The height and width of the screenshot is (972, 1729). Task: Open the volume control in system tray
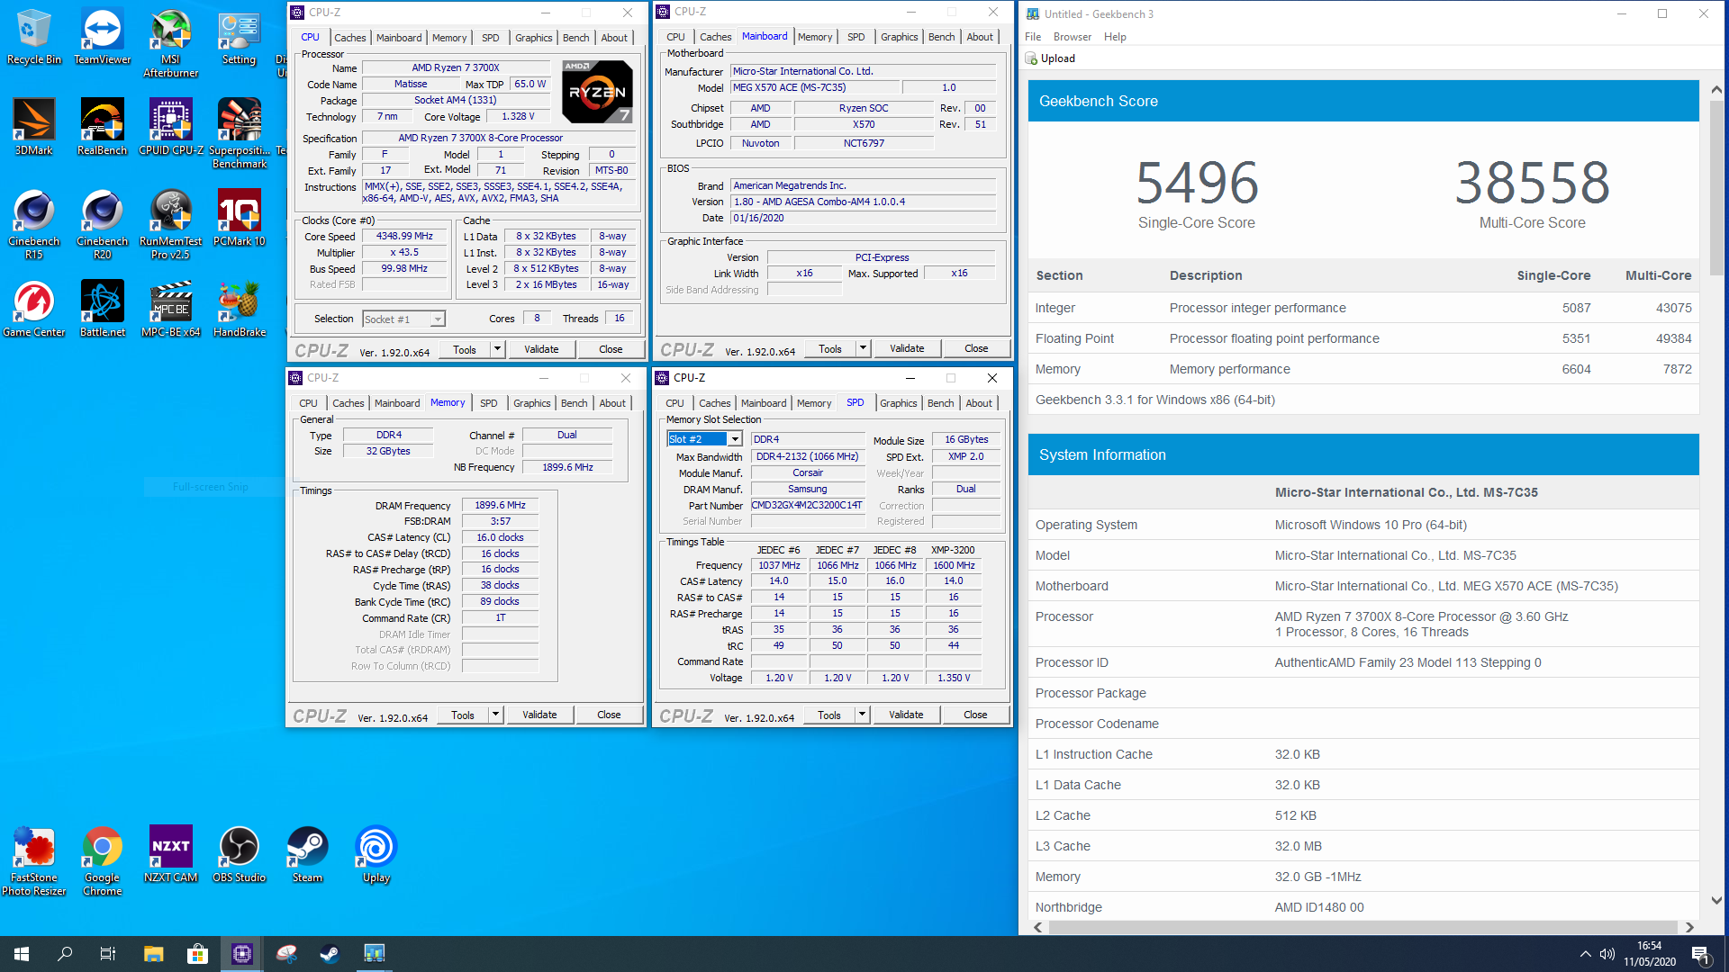point(1607,954)
